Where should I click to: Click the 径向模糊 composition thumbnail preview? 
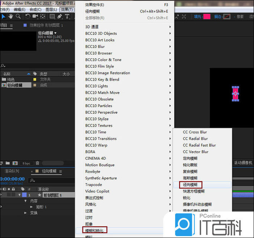coord(18,41)
